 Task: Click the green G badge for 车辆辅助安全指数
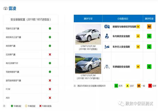149,66
